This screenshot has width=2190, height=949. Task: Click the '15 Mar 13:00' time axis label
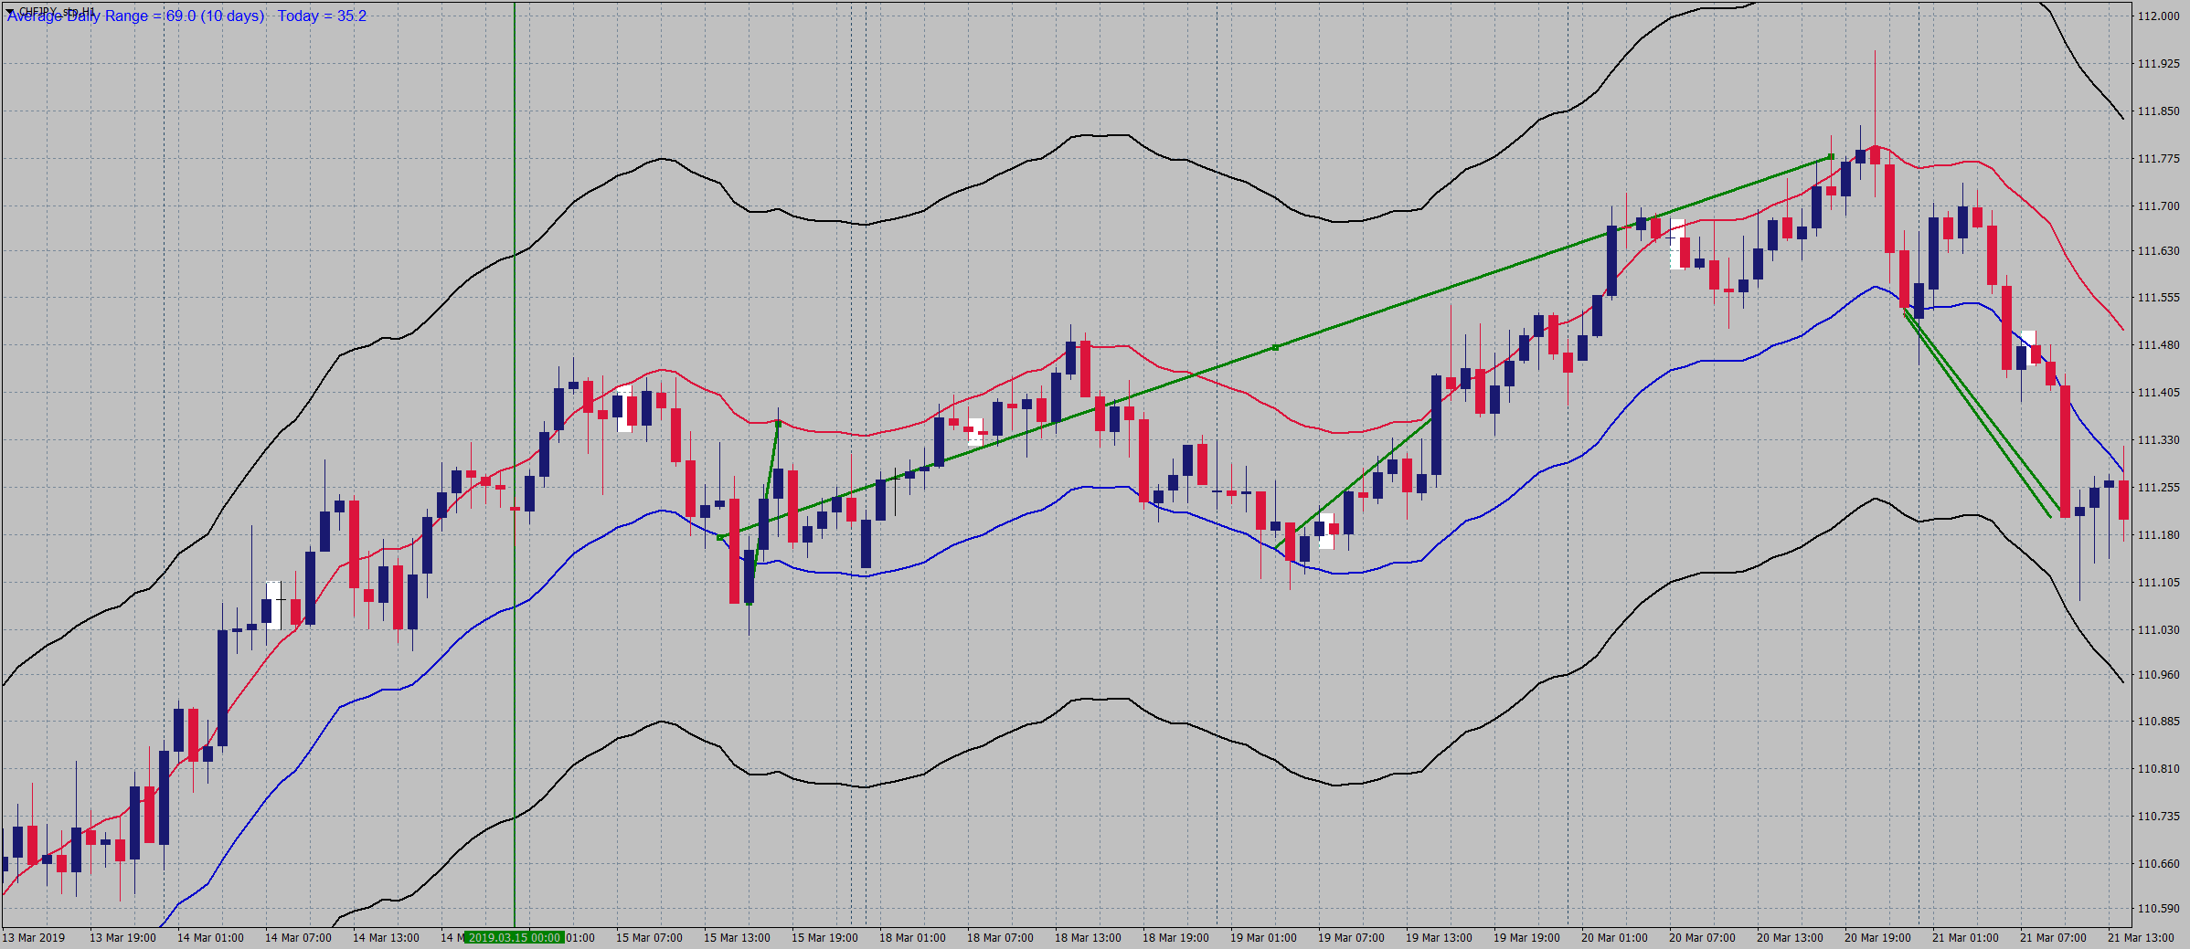737,938
